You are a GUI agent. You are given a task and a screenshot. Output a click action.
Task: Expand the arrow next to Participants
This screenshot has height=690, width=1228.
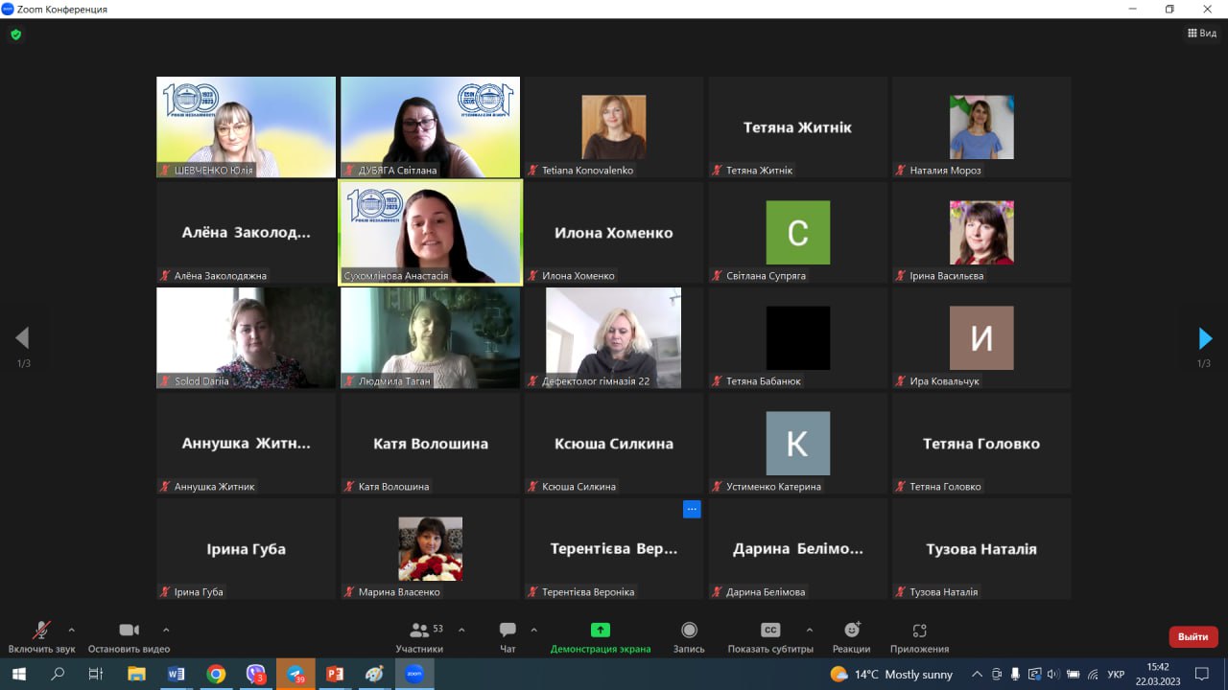(461, 630)
